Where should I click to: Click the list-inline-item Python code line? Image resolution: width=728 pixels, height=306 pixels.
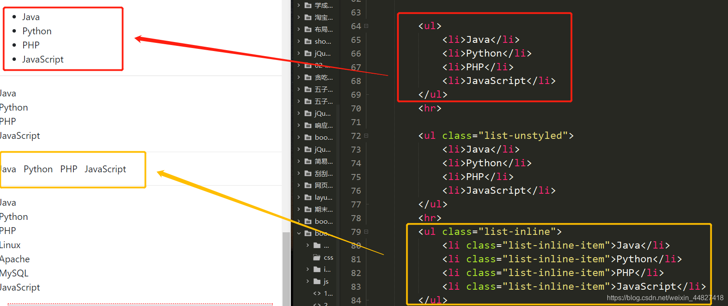click(562, 259)
